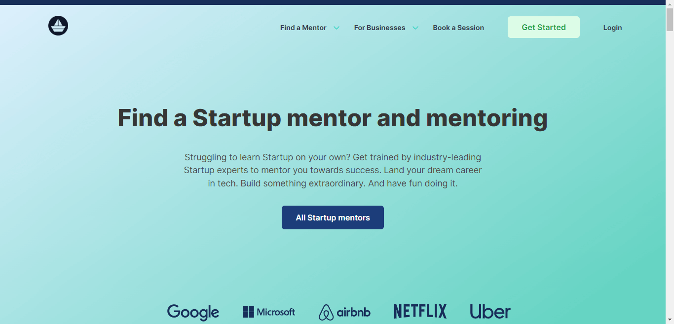The height and width of the screenshot is (324, 674).
Task: Select Book a Session in the navigation
Action: [458, 28]
